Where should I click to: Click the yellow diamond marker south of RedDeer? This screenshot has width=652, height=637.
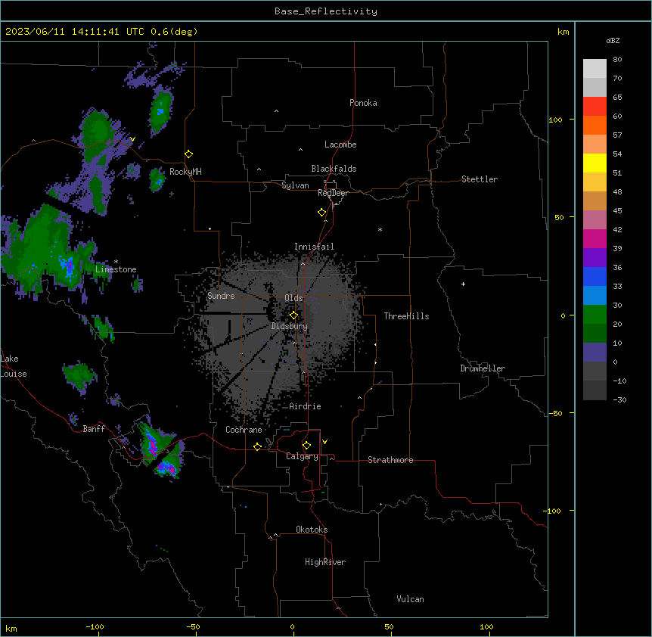coord(322,213)
